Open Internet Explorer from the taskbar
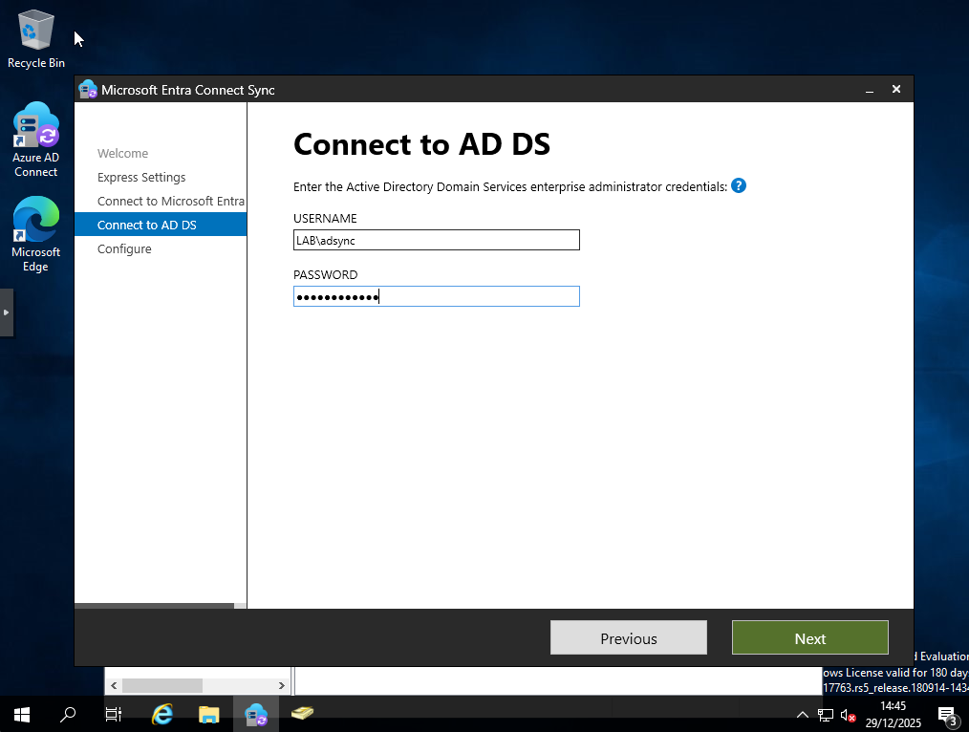The height and width of the screenshot is (732, 969). pyautogui.click(x=161, y=714)
